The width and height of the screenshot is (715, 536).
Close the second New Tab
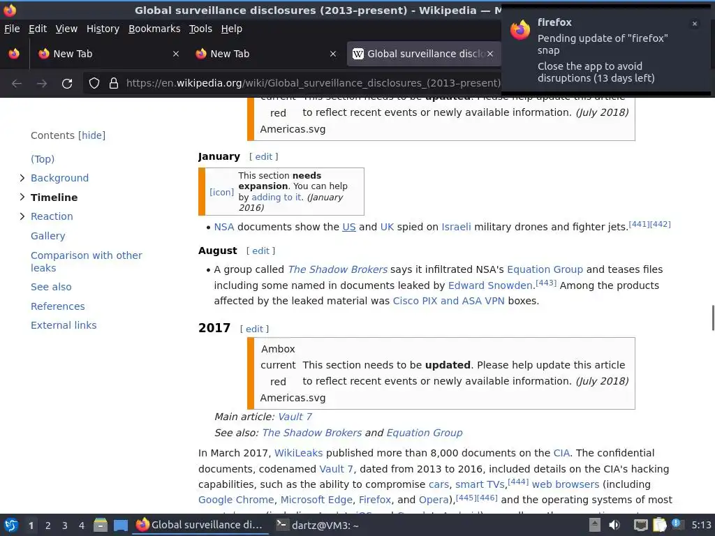[x=333, y=54]
